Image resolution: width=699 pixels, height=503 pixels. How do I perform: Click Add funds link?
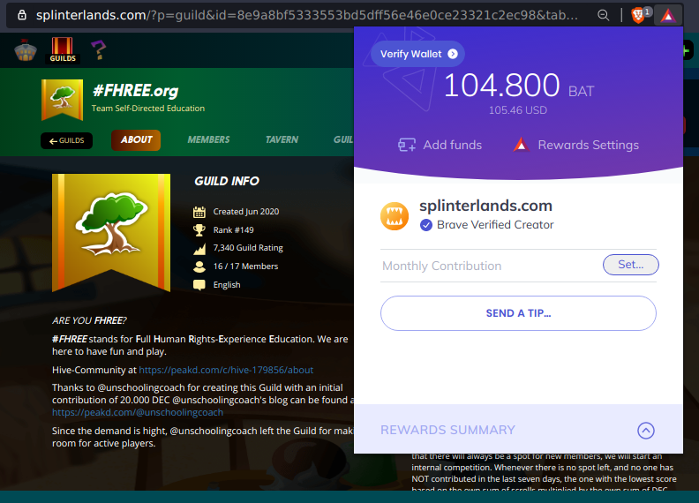(x=440, y=145)
